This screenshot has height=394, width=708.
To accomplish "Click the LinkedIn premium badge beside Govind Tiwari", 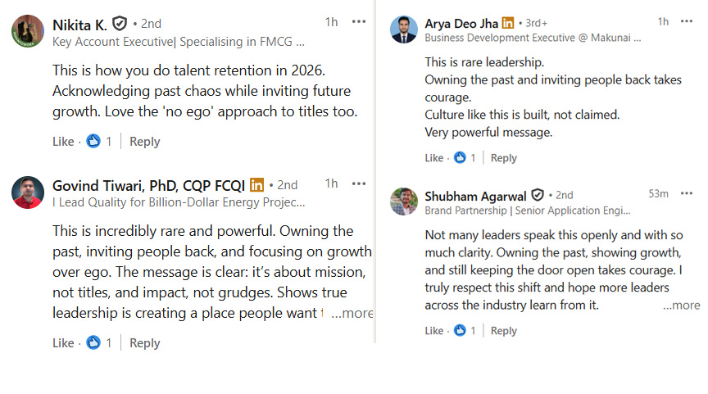I will point(256,185).
